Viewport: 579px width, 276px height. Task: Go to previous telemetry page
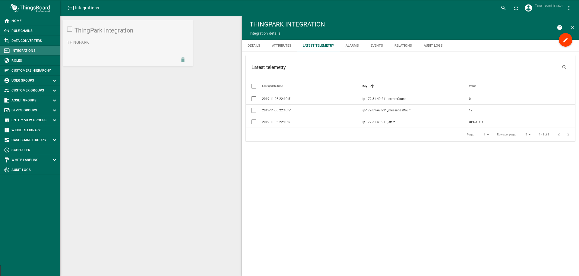point(559,135)
